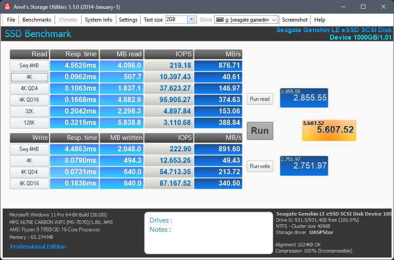This screenshot has height=260, width=394.
Task: Select the read 4K QD16 test button
Action: click(x=30, y=100)
